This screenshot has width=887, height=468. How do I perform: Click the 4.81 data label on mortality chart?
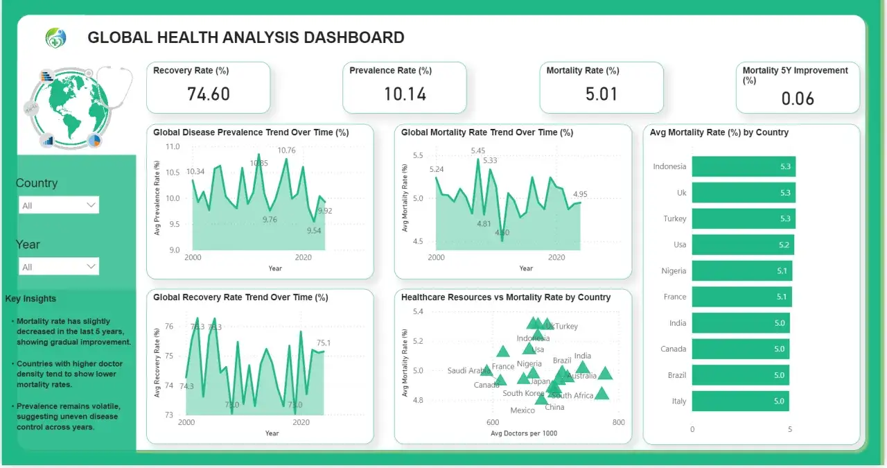point(484,224)
